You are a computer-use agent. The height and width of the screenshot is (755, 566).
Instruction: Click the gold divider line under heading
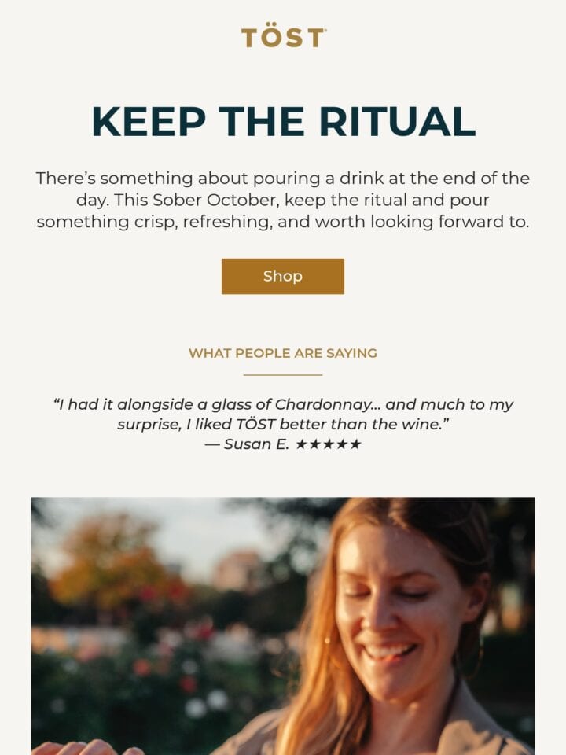283,374
